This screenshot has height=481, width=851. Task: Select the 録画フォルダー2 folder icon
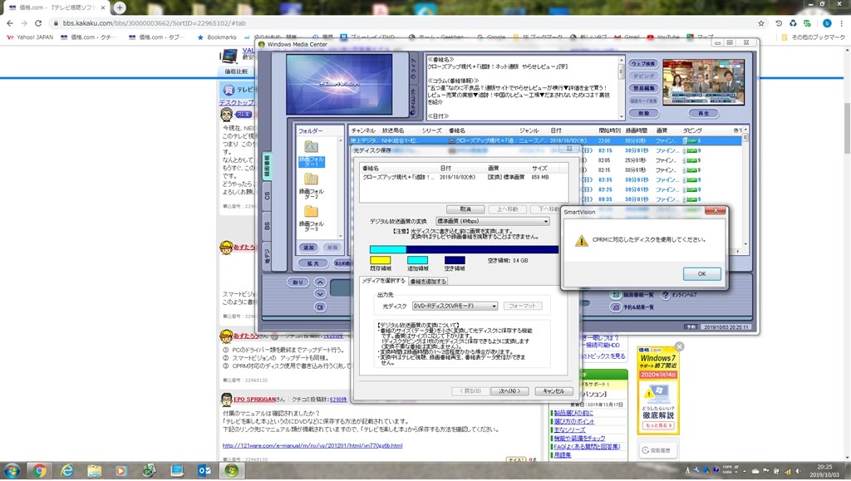[311, 179]
